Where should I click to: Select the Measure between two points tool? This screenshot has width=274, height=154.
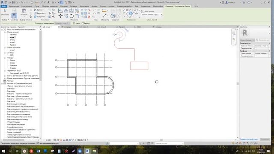[104, 11]
